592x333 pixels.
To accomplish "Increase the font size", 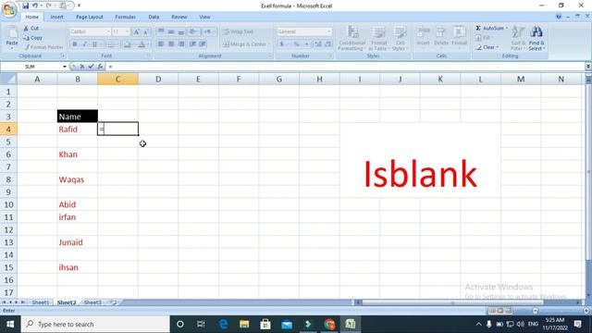I will click(137, 31).
